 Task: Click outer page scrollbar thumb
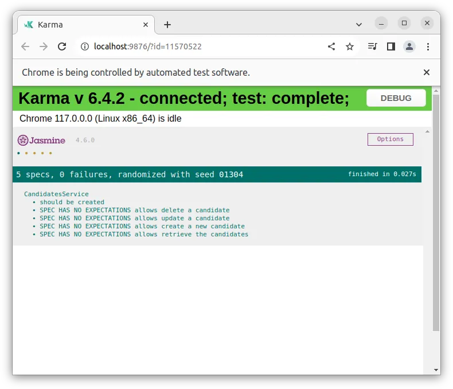[x=436, y=213]
